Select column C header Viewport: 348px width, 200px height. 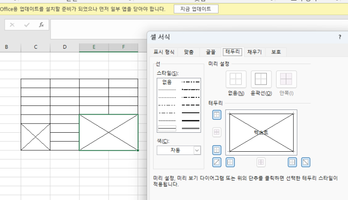pyautogui.click(x=36, y=47)
